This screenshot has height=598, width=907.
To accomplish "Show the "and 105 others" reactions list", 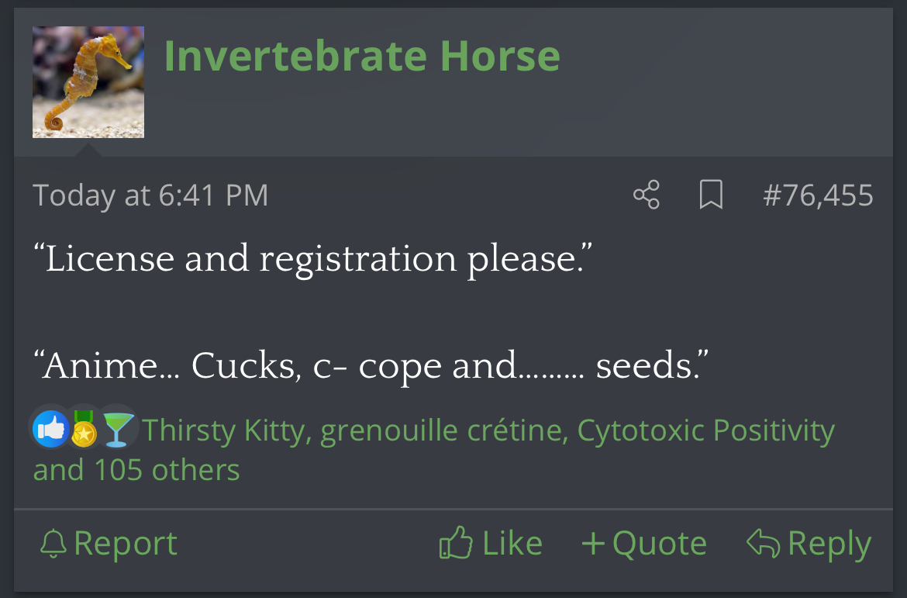I will (136, 470).
